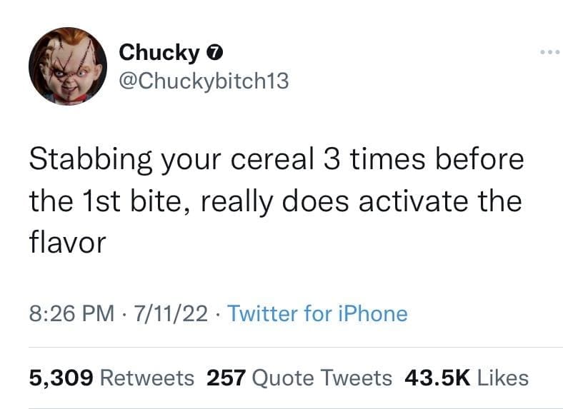Click the 43.5K likes count number
The height and width of the screenshot is (409, 563).
(437, 377)
